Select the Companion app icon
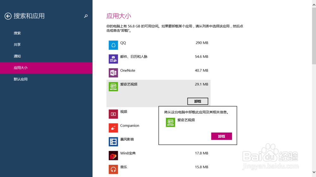This screenshot has height=177, width=316. tap(113, 128)
